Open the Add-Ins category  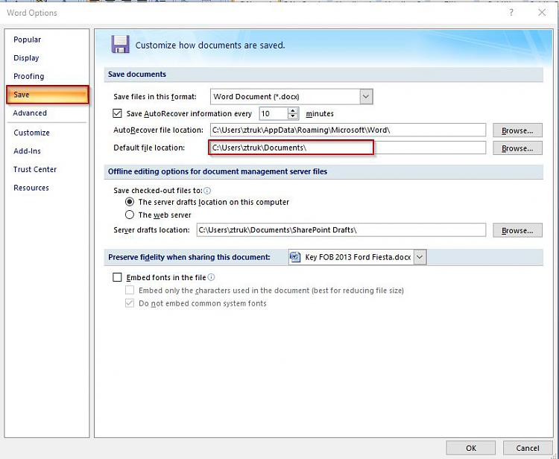pos(27,151)
